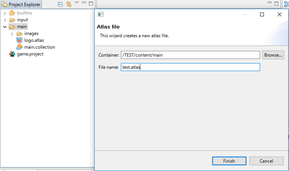The image size is (289, 171).
Task: Expand the images folder arrow
Action: 12,34
